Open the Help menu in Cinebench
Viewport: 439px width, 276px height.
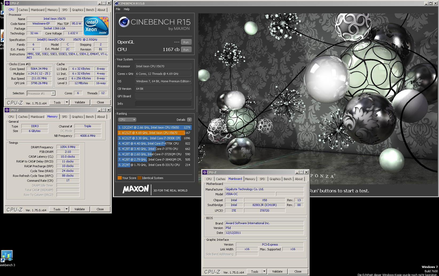coord(126,9)
